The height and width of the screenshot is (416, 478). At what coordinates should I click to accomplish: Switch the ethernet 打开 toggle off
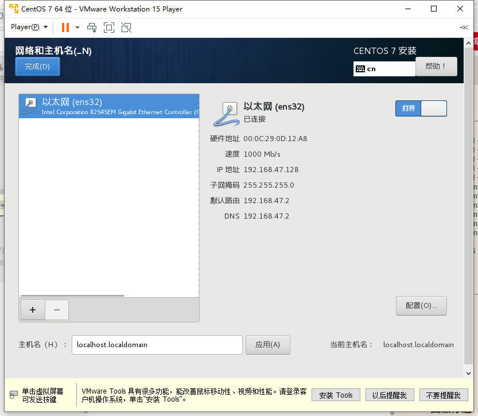pyautogui.click(x=421, y=108)
